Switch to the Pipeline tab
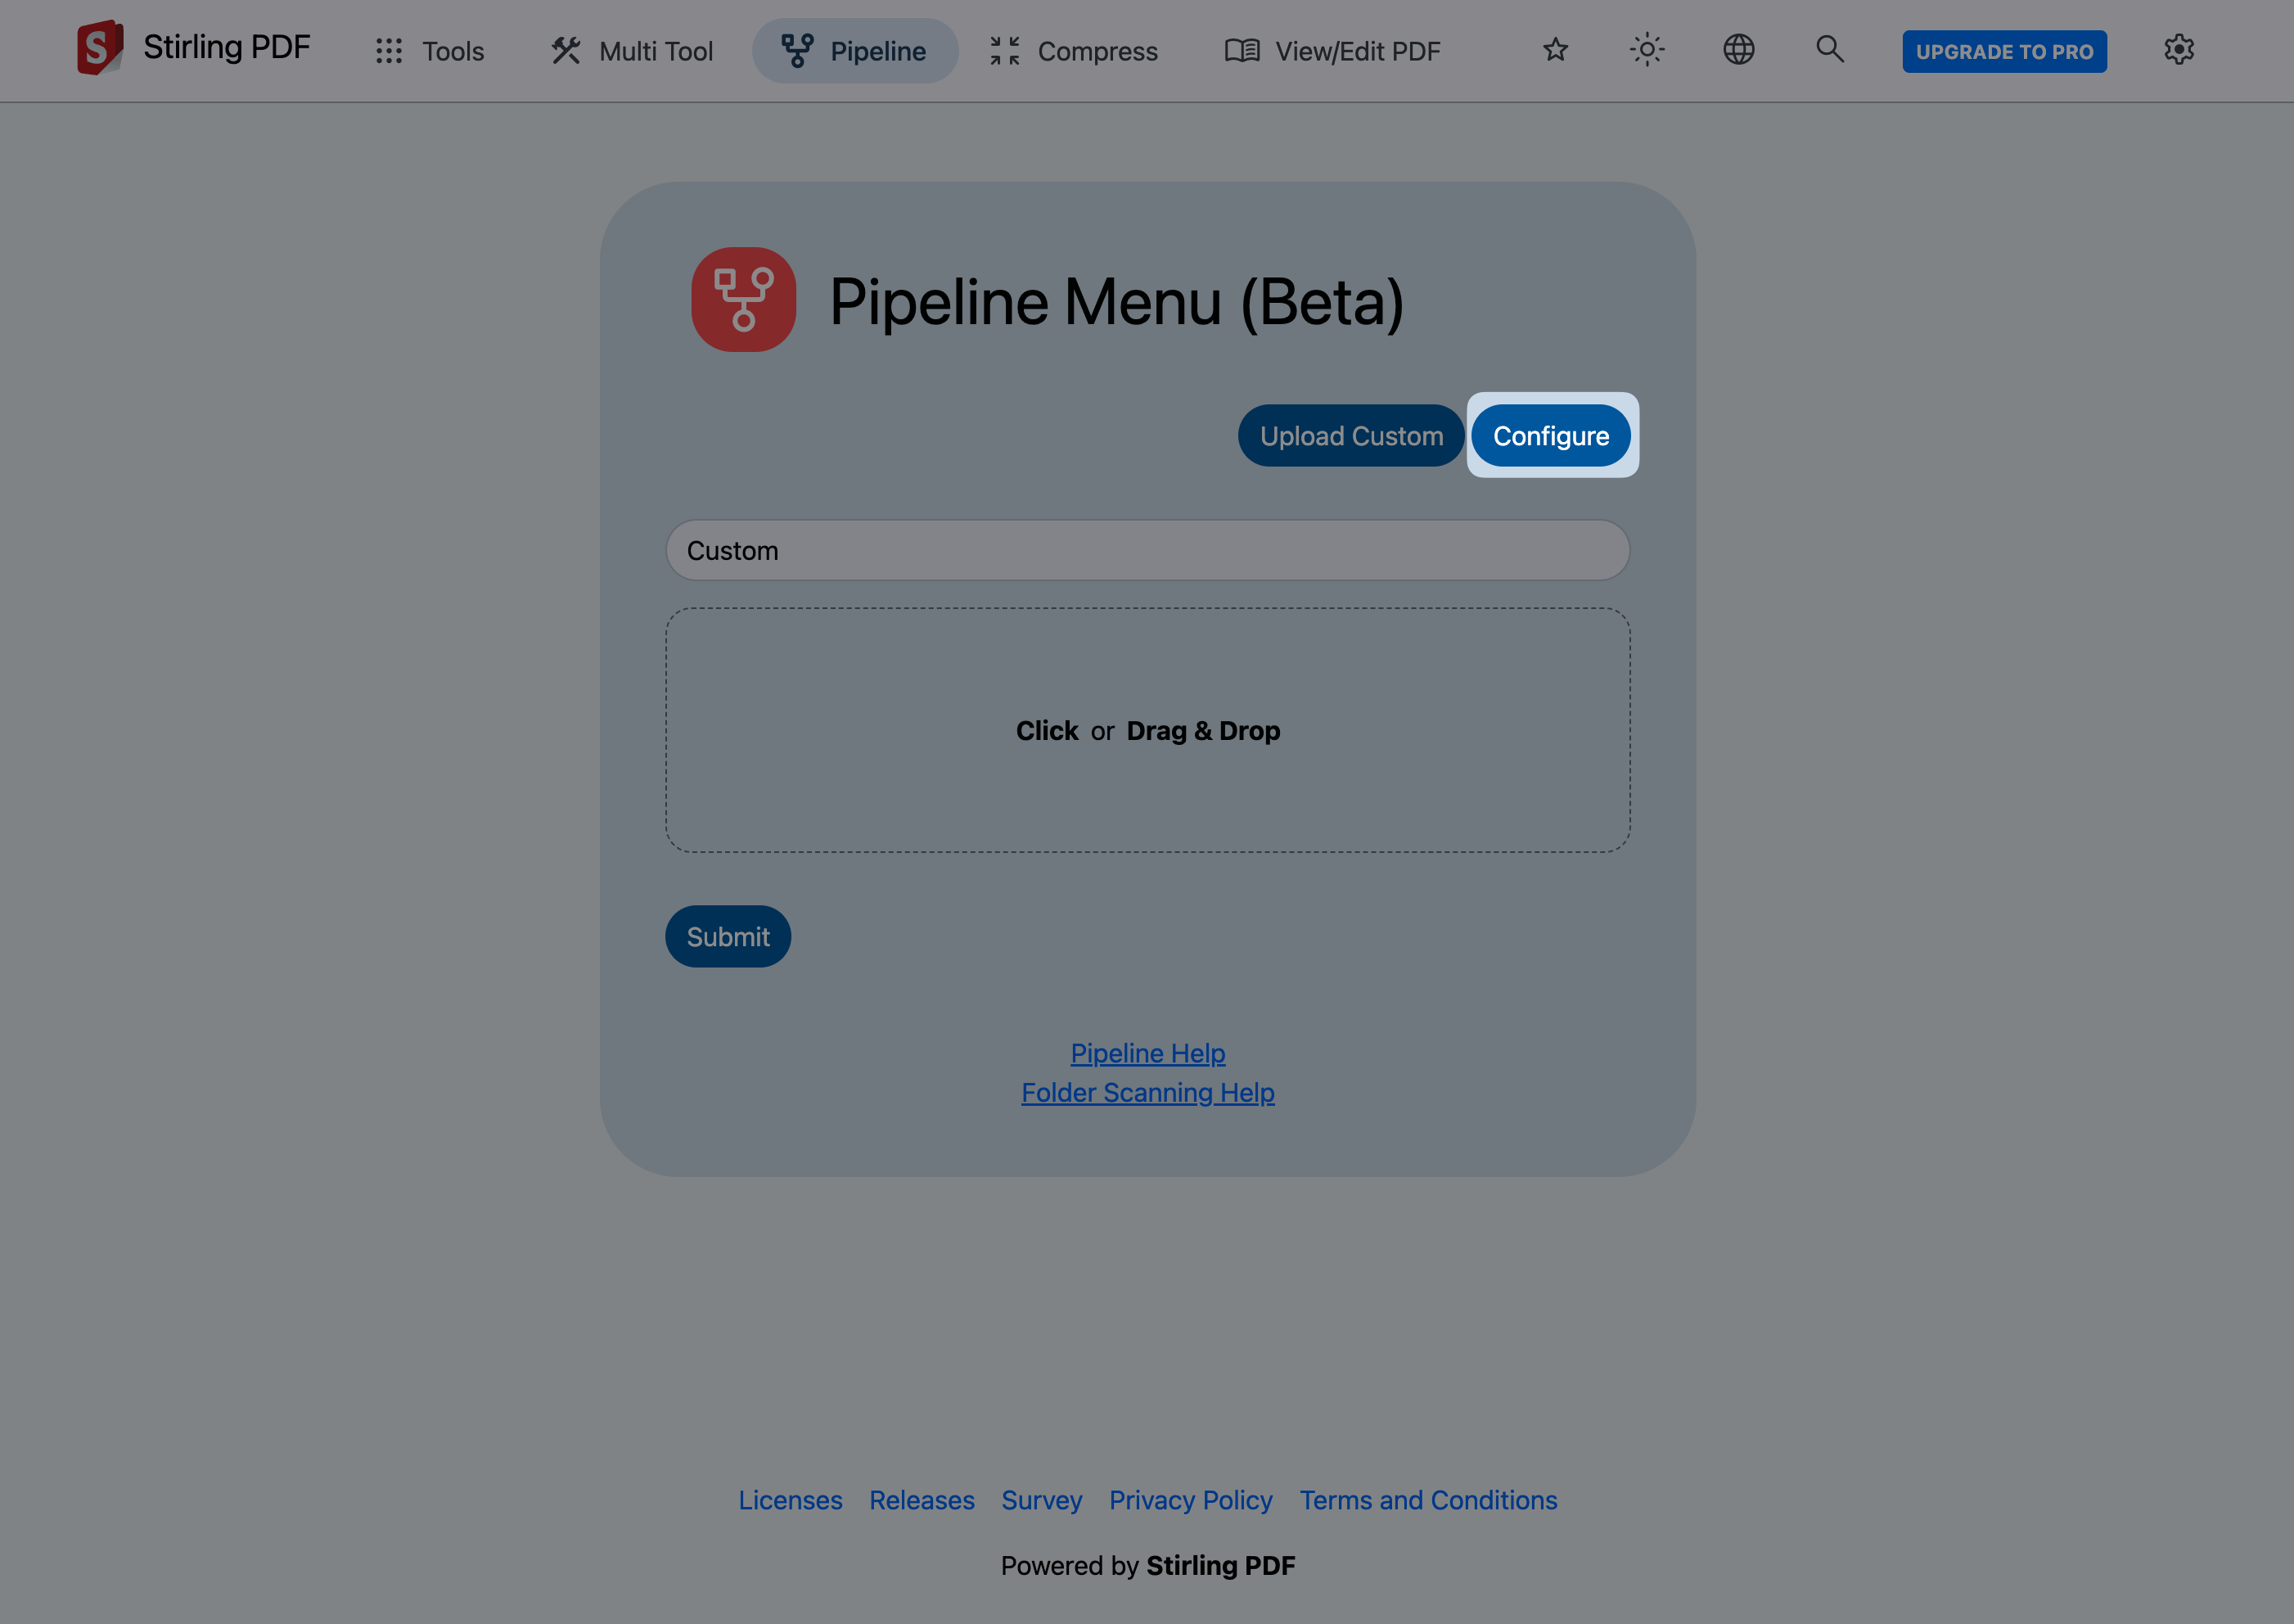 [x=854, y=50]
